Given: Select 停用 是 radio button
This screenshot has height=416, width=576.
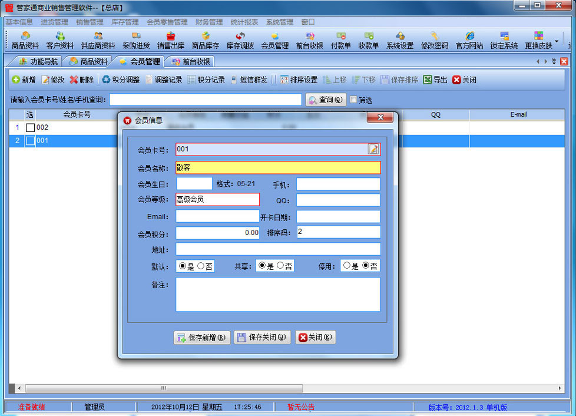Looking at the screenshot, I should point(347,265).
